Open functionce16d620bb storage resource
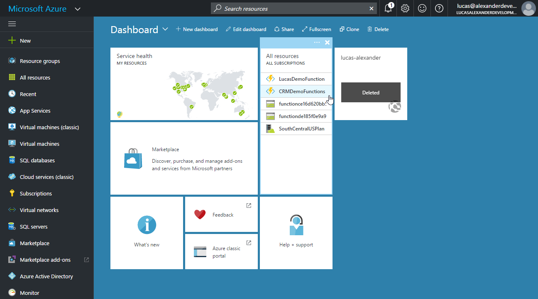 point(296,104)
